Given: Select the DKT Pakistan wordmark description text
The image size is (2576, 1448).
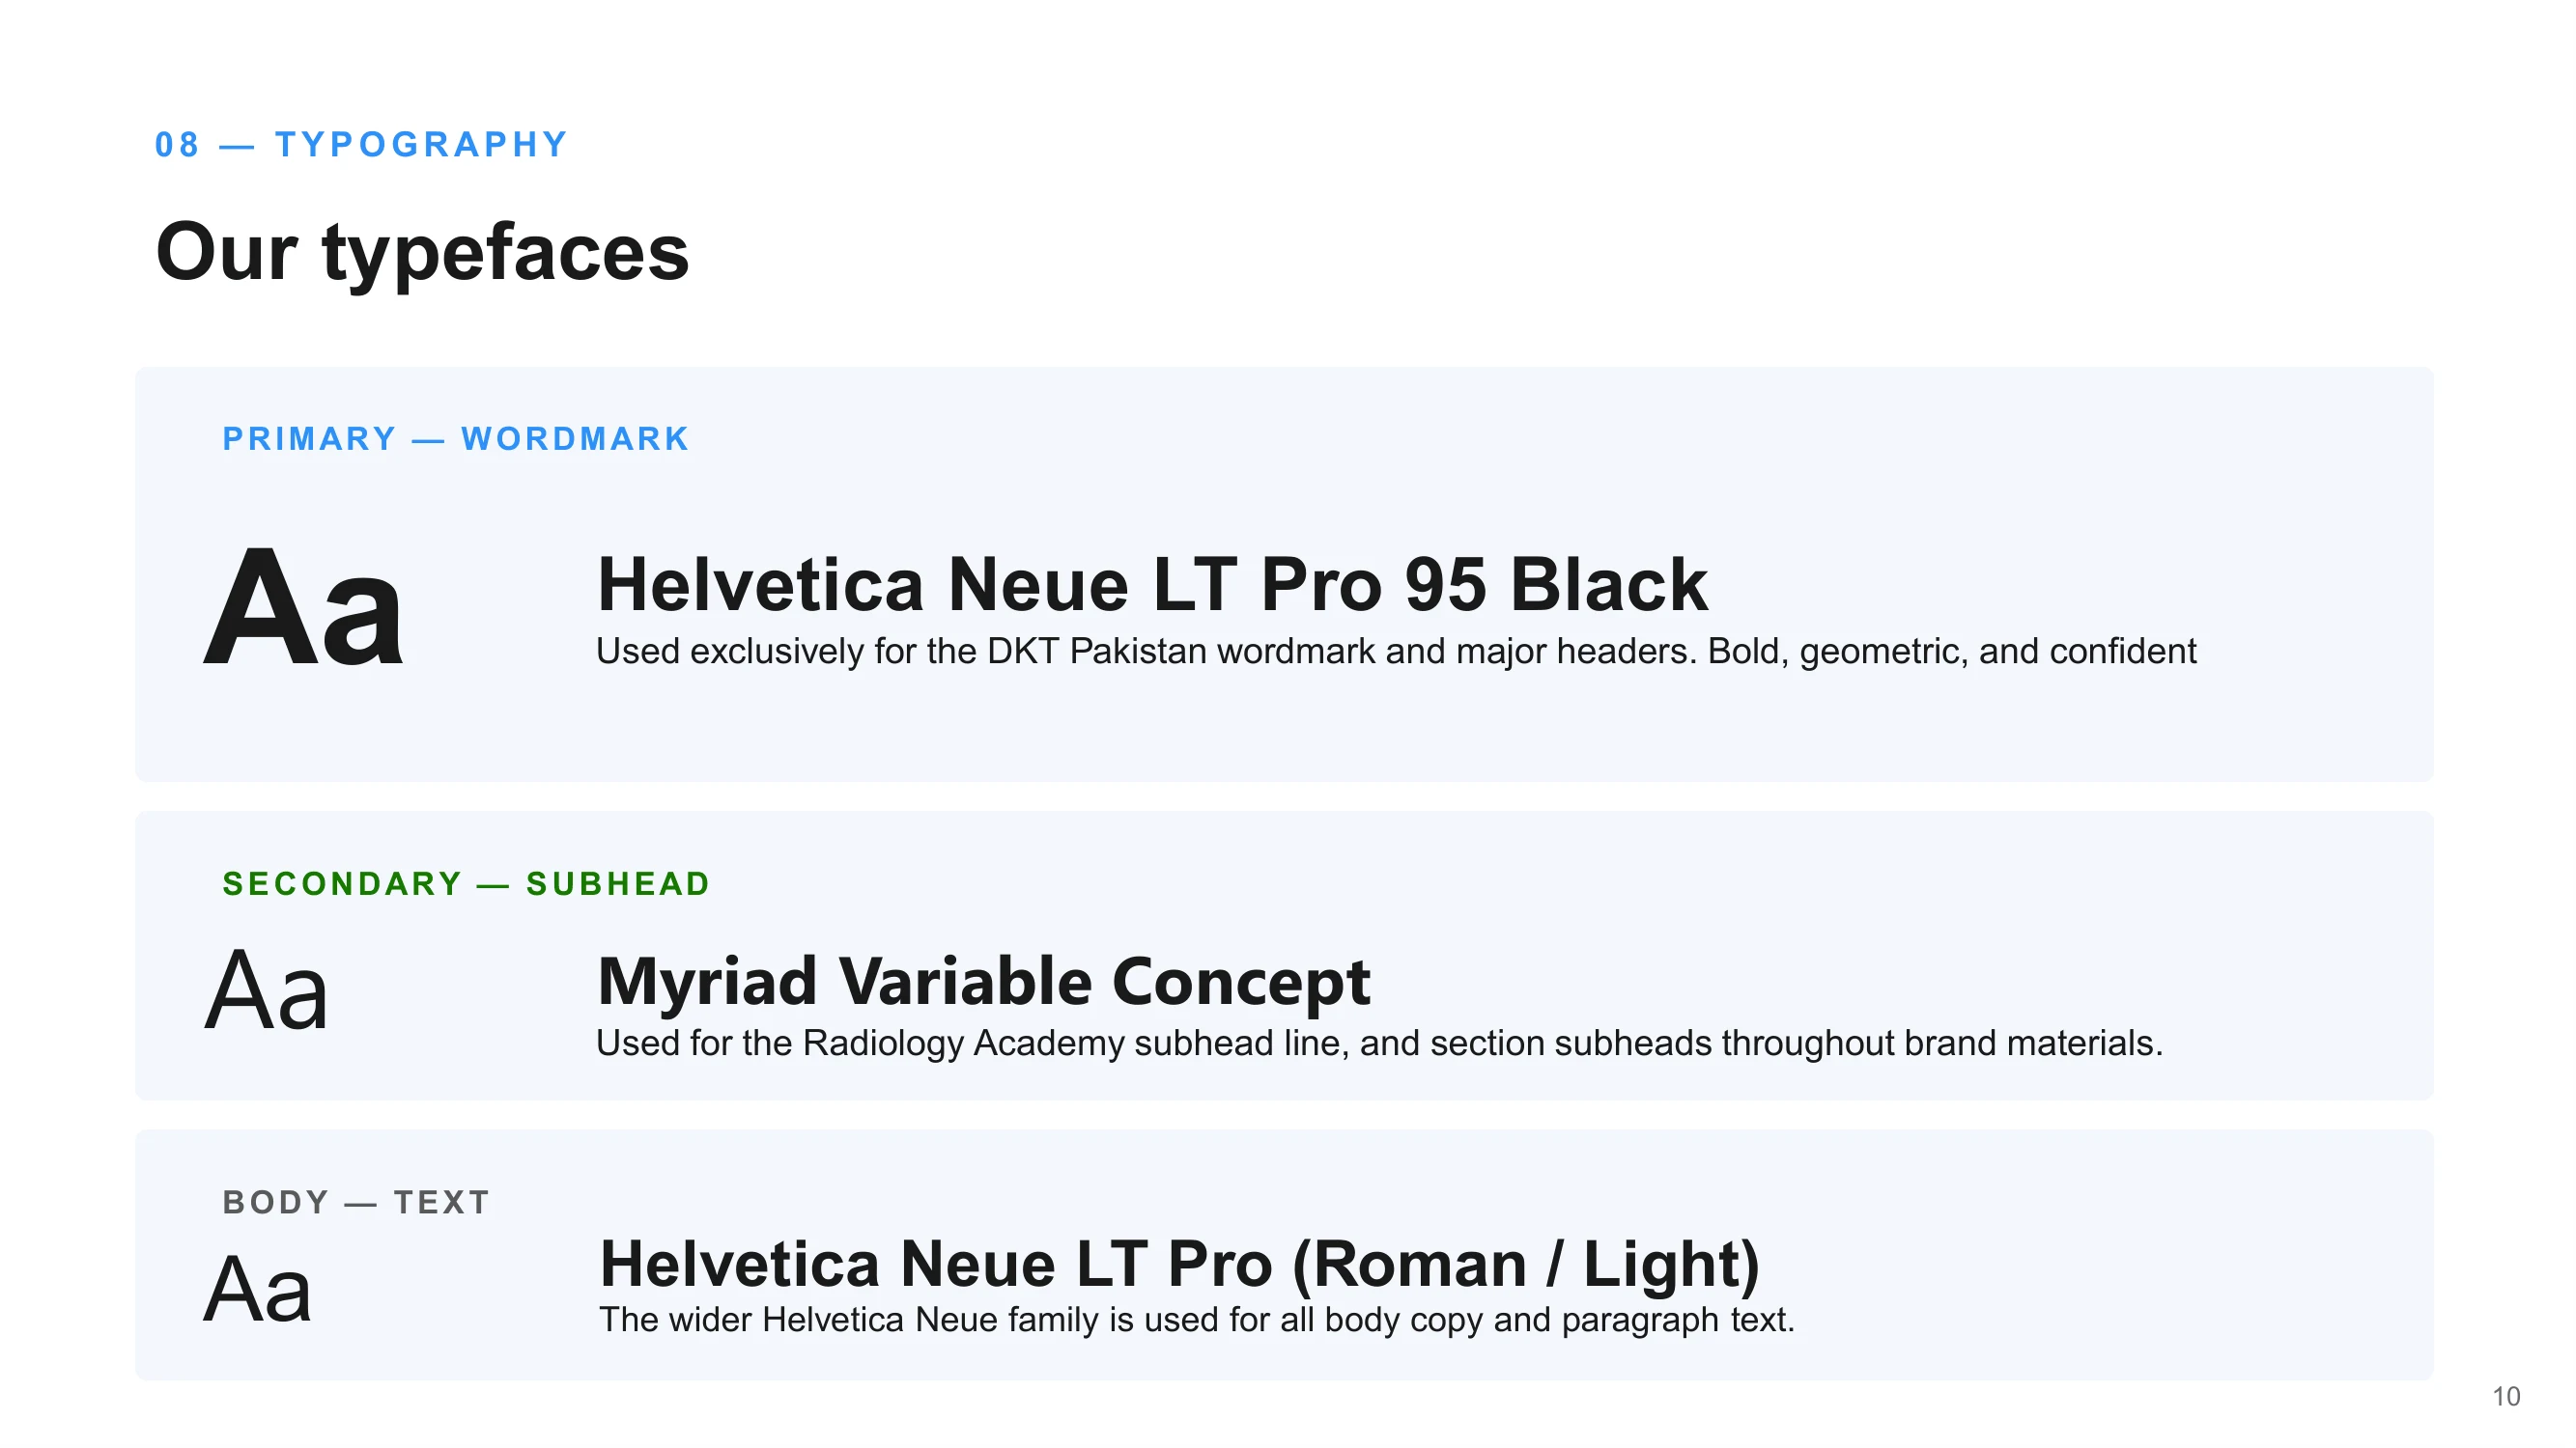Looking at the screenshot, I should 1396,652.
